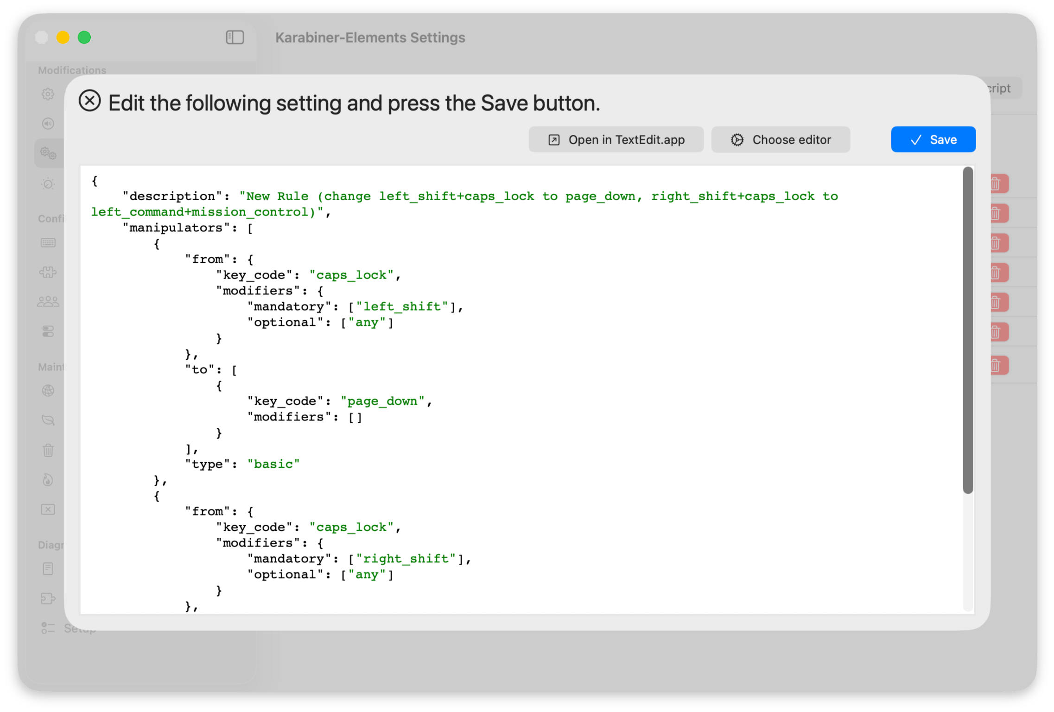Open Parameters sun icon in sidebar
The width and height of the screenshot is (1054, 712).
(48, 184)
